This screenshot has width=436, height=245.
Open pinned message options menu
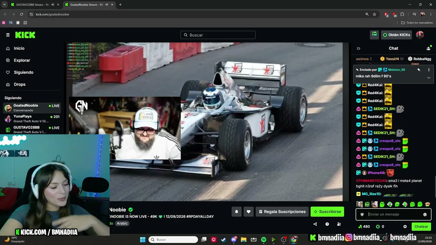[429, 70]
